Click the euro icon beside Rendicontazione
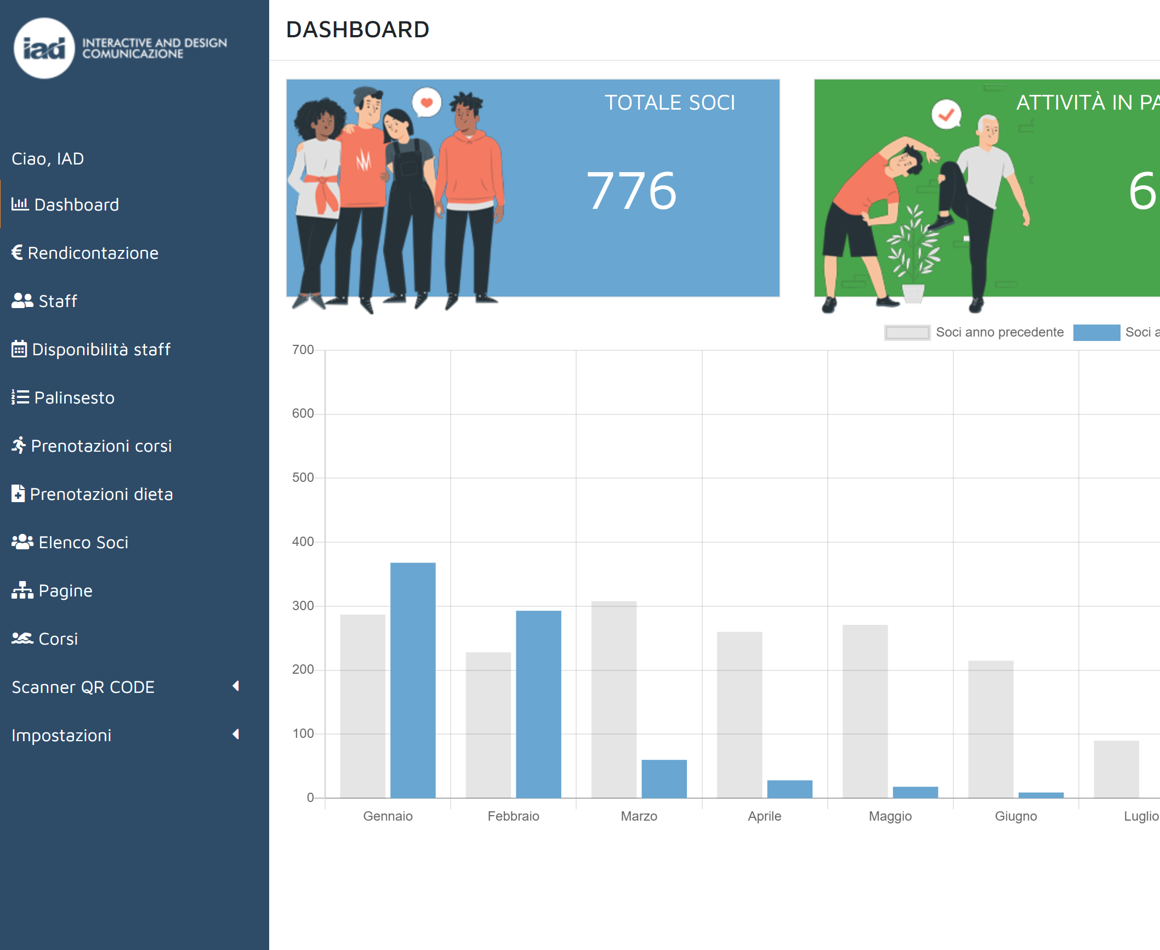This screenshot has height=950, width=1160. [17, 252]
